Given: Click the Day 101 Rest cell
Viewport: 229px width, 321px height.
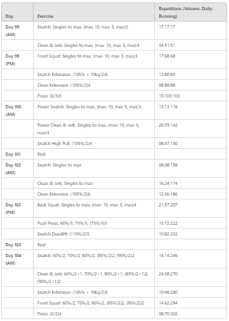Looking at the screenshot, I should pos(94,154).
